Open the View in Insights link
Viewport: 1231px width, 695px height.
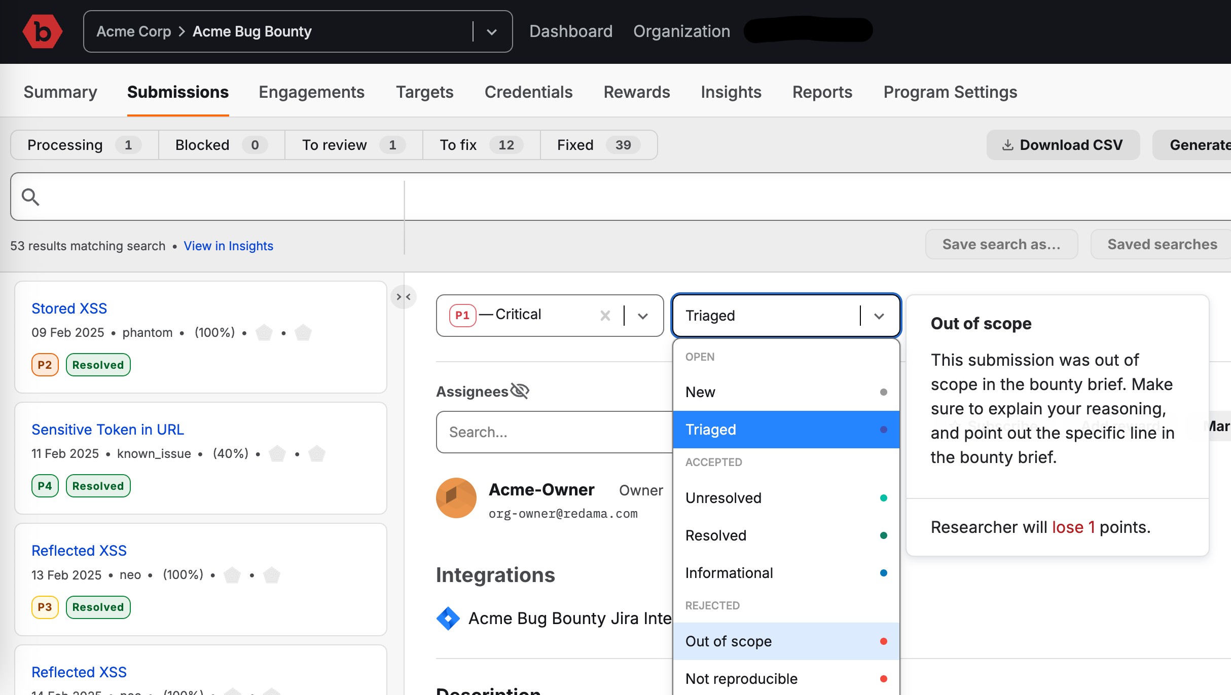(x=228, y=246)
